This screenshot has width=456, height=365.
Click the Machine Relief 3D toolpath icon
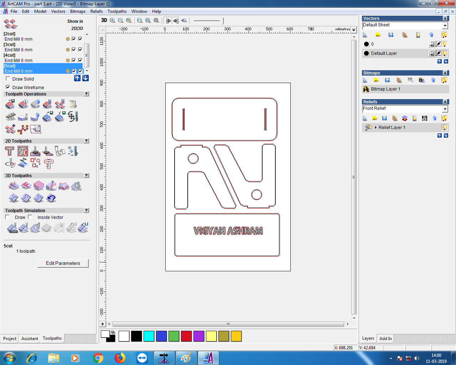(14, 186)
